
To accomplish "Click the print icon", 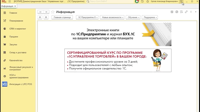I will pos(177,12).
